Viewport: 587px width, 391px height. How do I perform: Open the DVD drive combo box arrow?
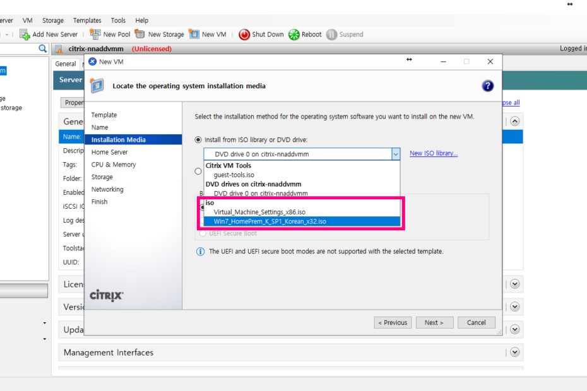tap(396, 154)
